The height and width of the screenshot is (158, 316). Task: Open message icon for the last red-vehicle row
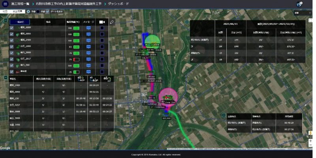[88, 72]
